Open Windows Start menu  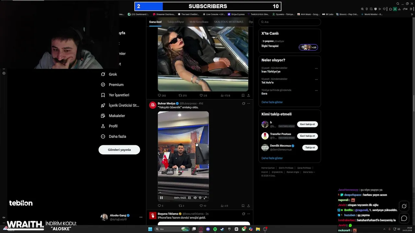click(150, 229)
